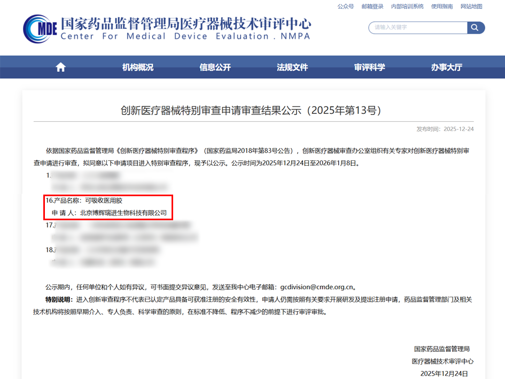Viewport: 505px width, 379px height.
Task: Click the publish date 2025-12-24
Action: [459, 129]
